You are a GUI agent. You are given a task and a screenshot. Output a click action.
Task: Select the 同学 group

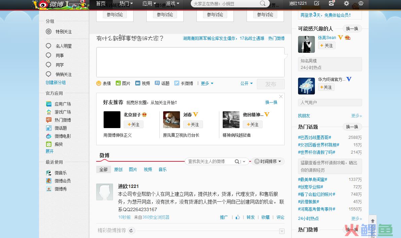pos(55,65)
